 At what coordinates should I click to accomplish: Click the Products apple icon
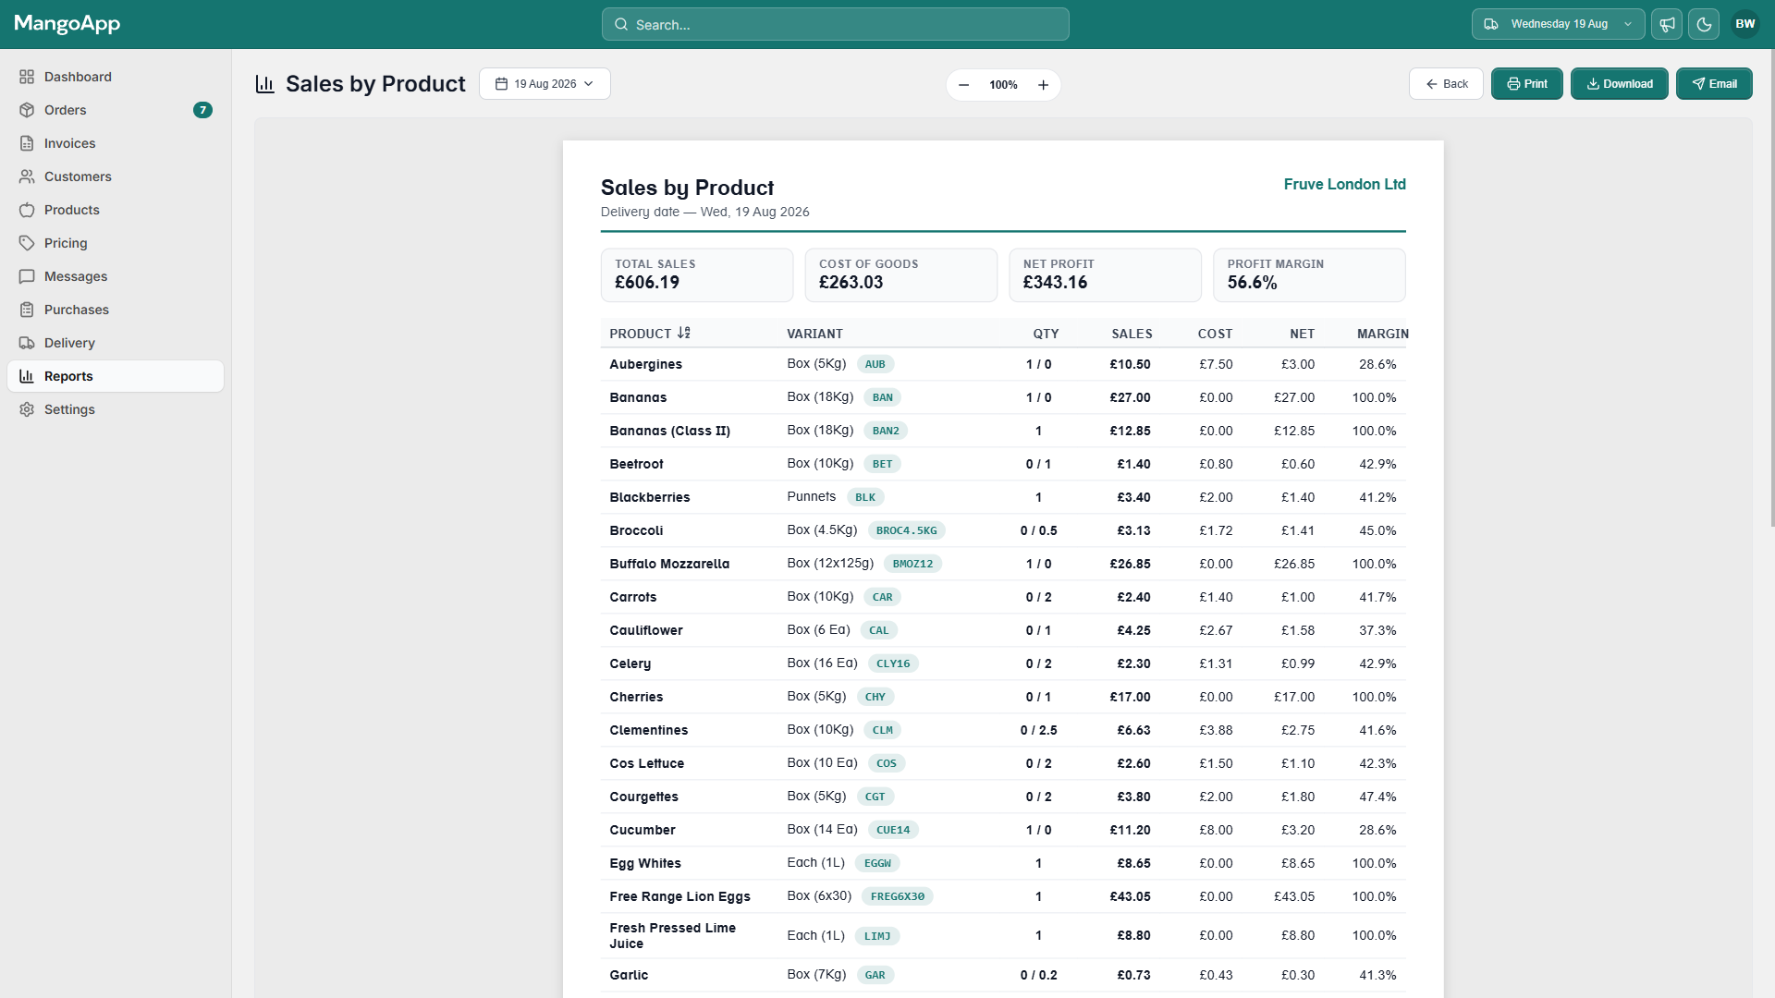click(27, 210)
